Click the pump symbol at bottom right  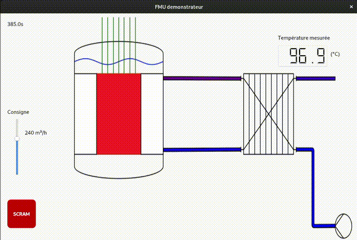(x=341, y=224)
